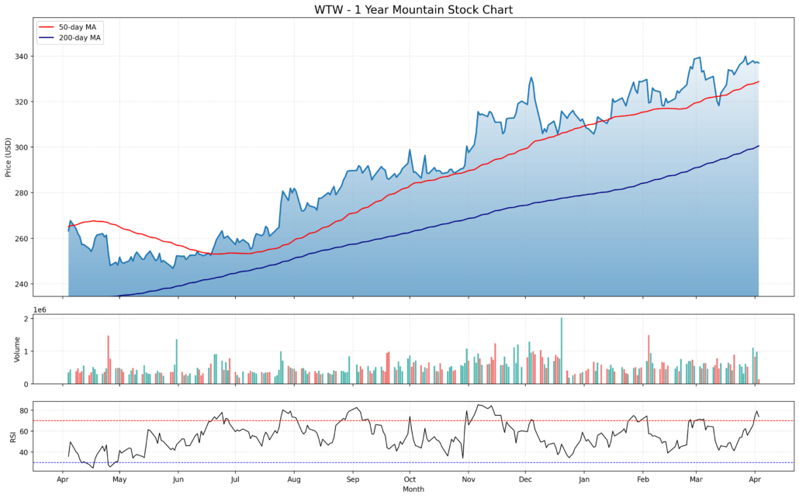The height and width of the screenshot is (498, 799).
Task: Click the RSI axis tick labeled 60
Action: (25, 432)
